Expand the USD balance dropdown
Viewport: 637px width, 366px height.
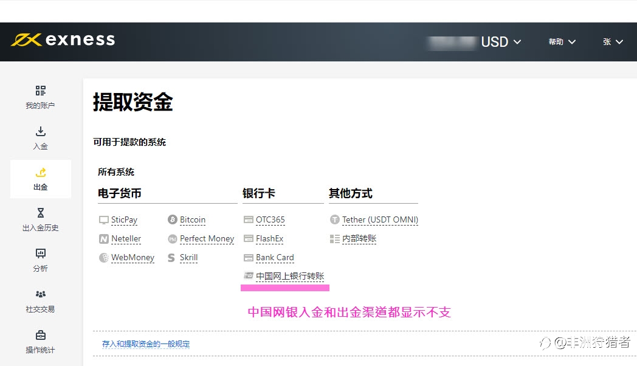501,42
